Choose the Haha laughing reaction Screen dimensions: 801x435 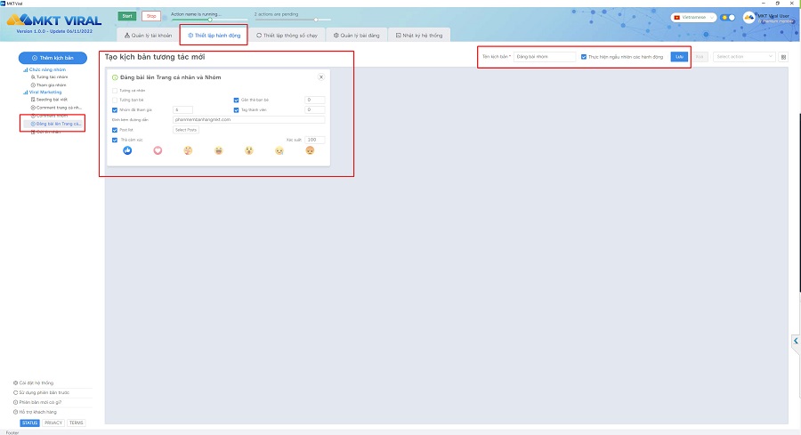tap(219, 150)
